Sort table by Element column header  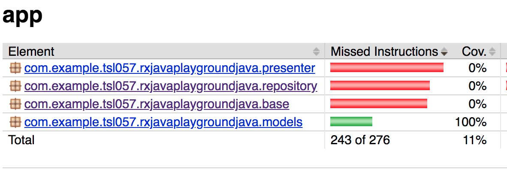(31, 52)
